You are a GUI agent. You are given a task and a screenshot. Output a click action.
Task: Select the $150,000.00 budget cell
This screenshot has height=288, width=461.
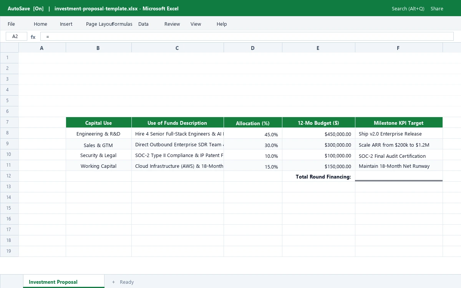[318, 166]
